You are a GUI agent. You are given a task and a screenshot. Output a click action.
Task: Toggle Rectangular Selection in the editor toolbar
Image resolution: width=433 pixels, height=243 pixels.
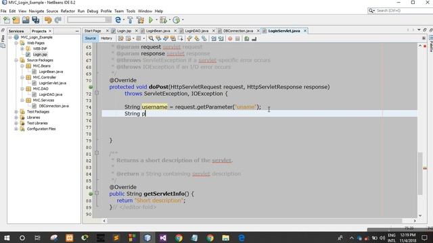pyautogui.click(x=181, y=38)
